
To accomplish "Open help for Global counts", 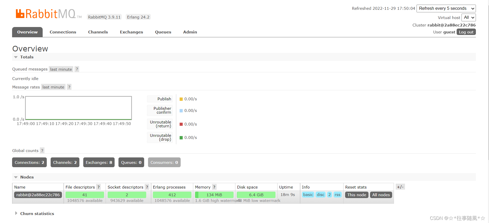I will tap(42, 150).
